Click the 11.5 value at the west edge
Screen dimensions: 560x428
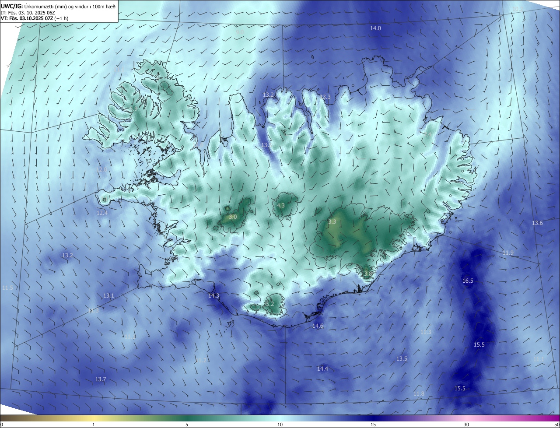pos(7,288)
